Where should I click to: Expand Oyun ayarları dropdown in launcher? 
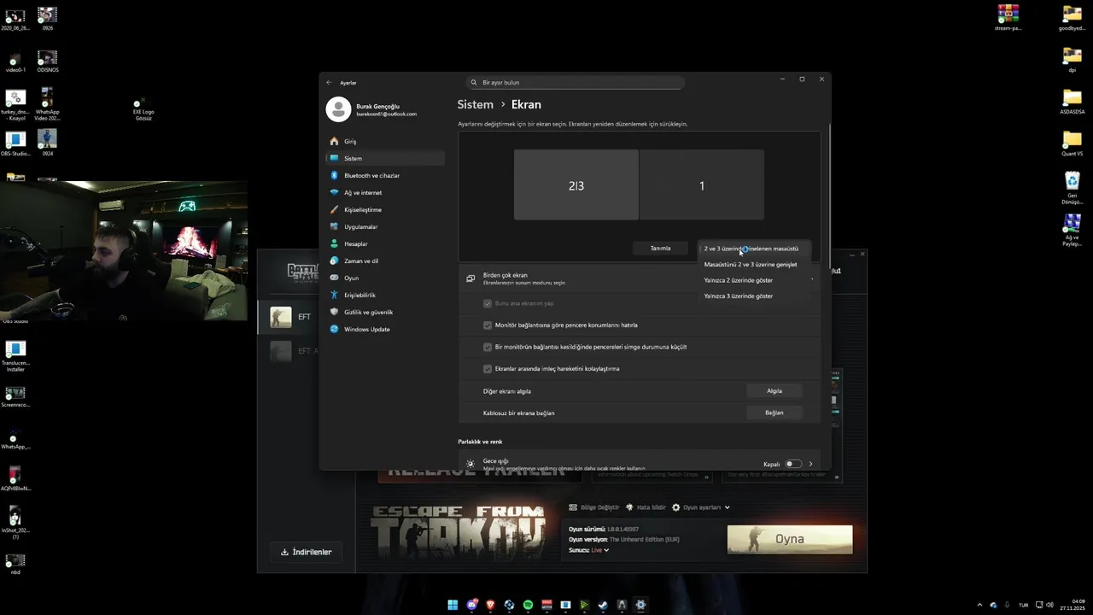(x=701, y=507)
